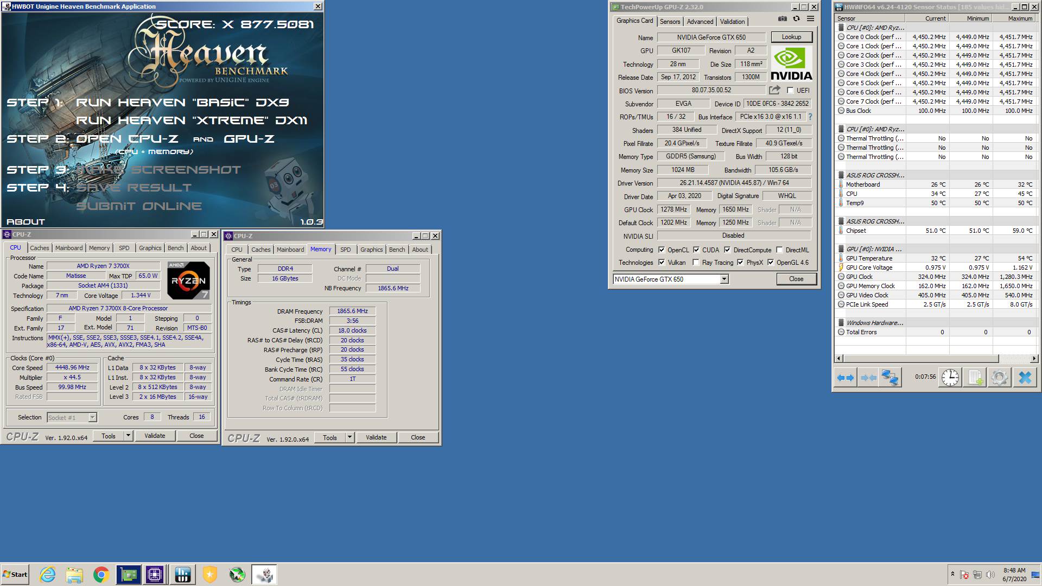Toggle the CUDA checkbox
The image size is (1042, 586).
tap(696, 250)
